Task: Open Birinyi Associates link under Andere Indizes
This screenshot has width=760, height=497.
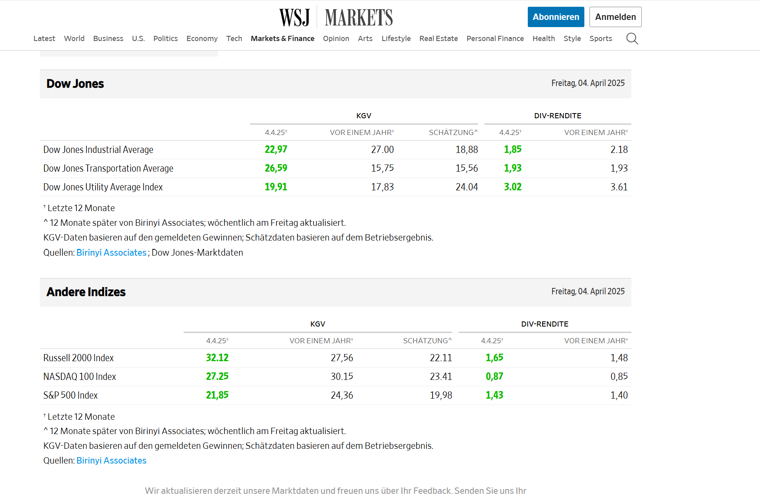Action: (111, 460)
